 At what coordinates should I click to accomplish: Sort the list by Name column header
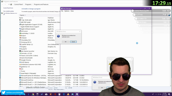21,18
